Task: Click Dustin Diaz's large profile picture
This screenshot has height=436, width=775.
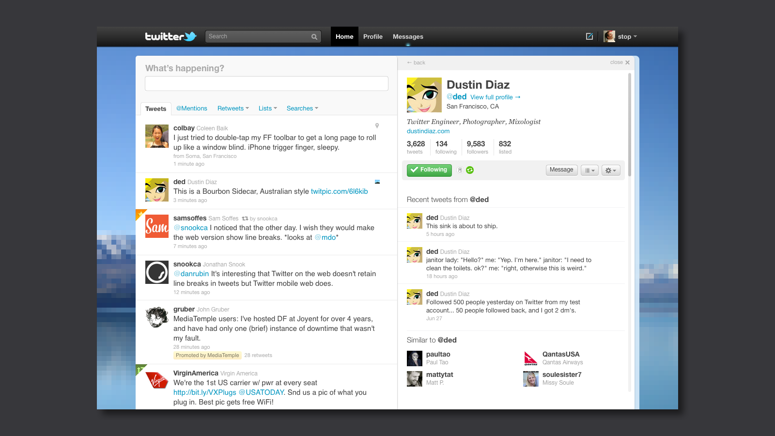Action: 424,95
